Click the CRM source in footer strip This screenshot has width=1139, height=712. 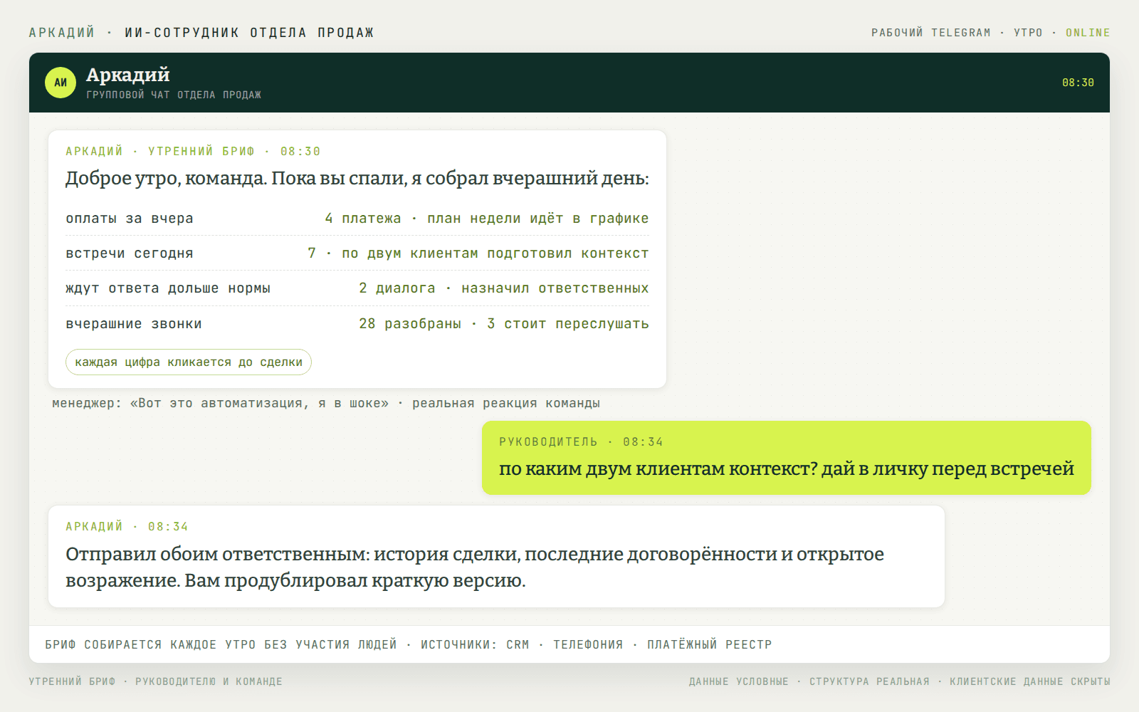(518, 644)
